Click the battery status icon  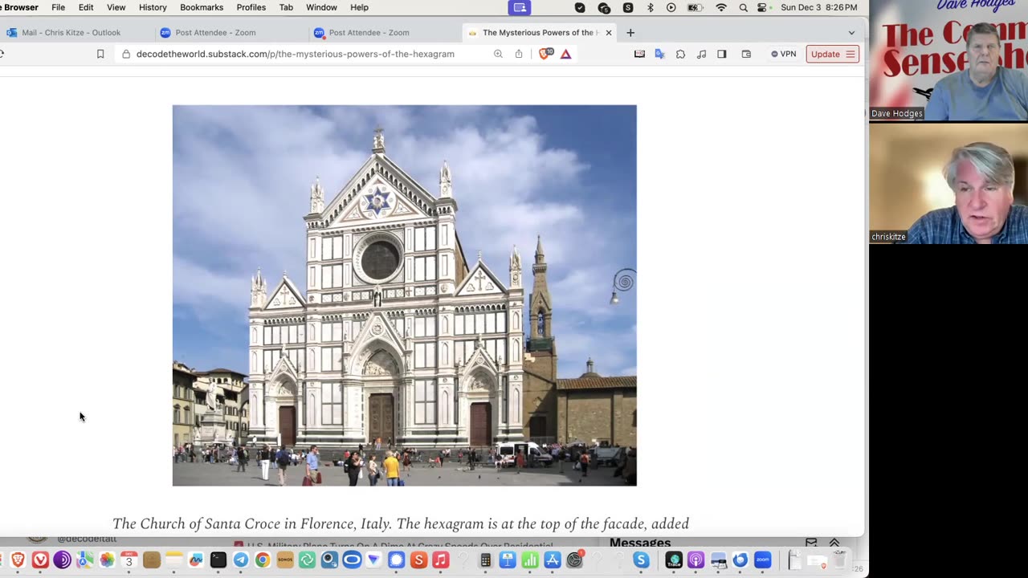(x=696, y=7)
